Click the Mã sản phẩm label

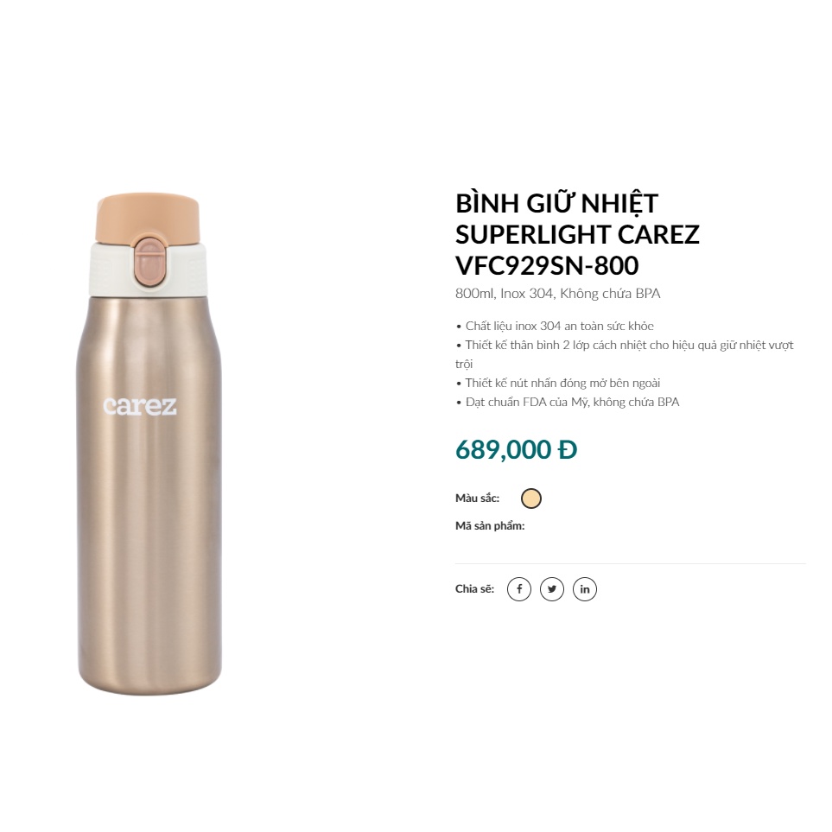pos(490,526)
